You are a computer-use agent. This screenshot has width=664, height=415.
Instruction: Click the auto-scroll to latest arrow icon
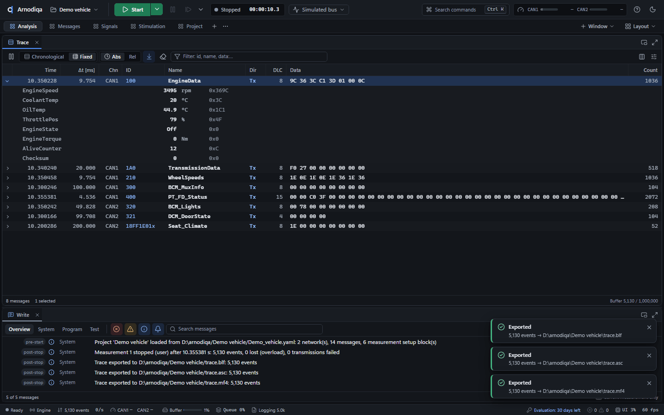(149, 57)
